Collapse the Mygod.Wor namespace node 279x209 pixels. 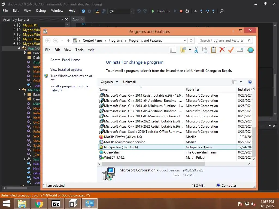(x=14, y=43)
